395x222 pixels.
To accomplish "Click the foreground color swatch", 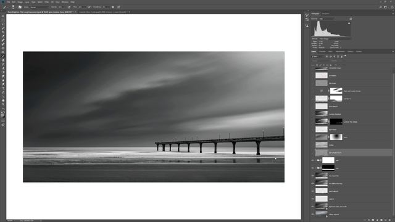I will click(2, 115).
